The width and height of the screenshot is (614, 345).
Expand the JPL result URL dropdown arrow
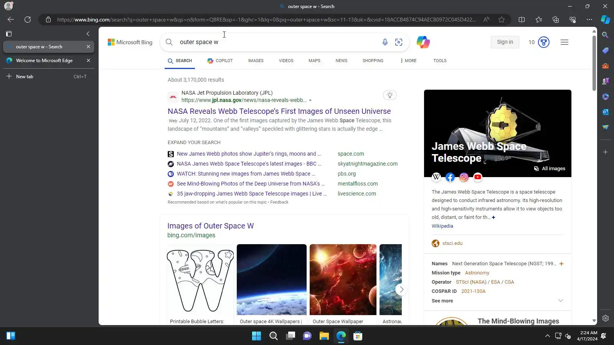(310, 100)
